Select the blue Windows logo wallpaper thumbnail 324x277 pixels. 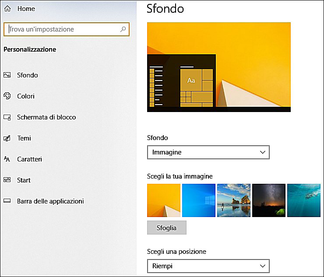coord(199,200)
